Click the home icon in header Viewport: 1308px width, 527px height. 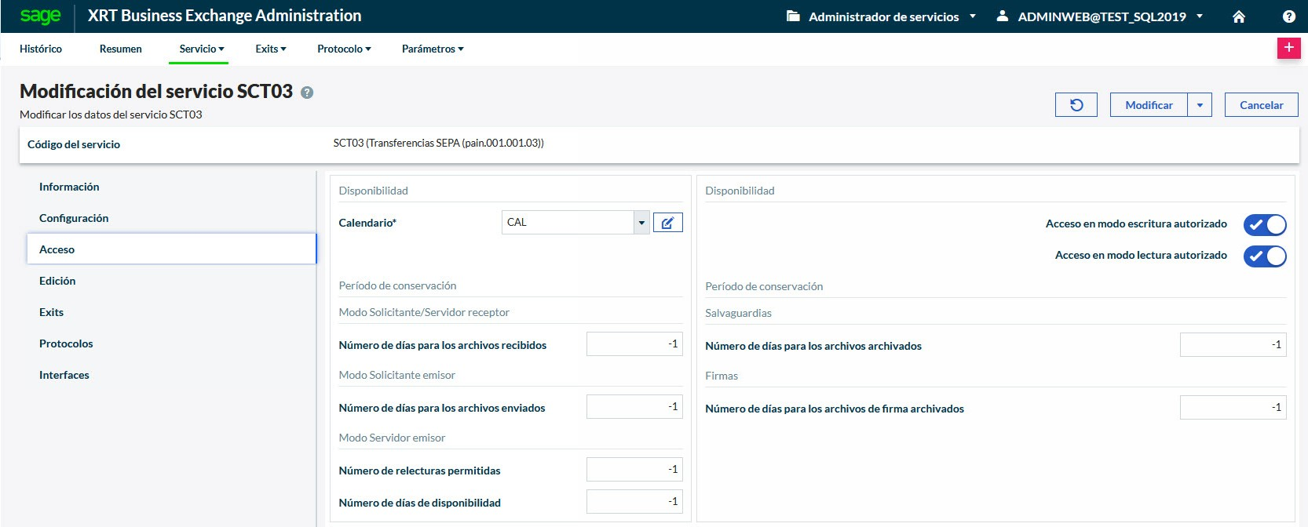(1239, 16)
